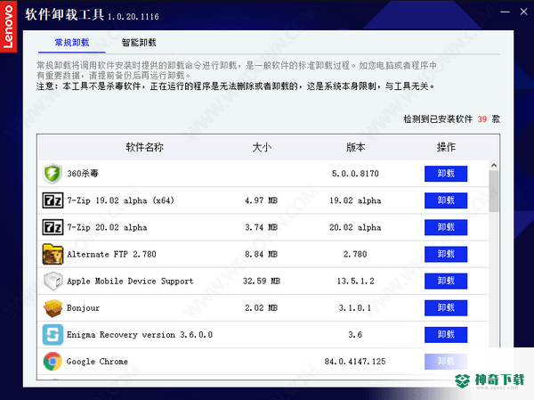
Task: Click 卸载 for 7-Zip 19.02 alpha (x64)
Action: point(446,200)
